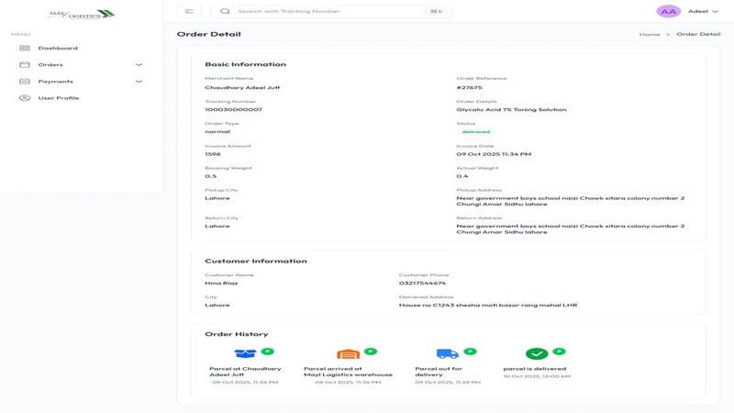Screen dimensions: 734x413
Task: Expand the Orders submenu chevron
Action: [139, 64]
